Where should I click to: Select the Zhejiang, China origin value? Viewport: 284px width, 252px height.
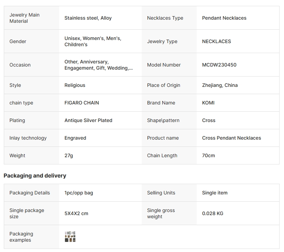[220, 85]
